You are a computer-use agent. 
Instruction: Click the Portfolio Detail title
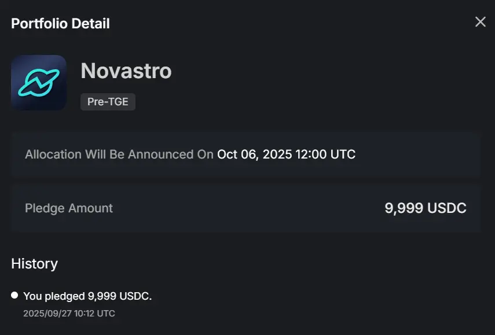tap(60, 24)
